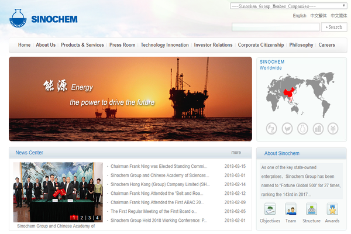Click the buildings real estate icon
Viewport: 351px width, 234px height.
point(318,128)
